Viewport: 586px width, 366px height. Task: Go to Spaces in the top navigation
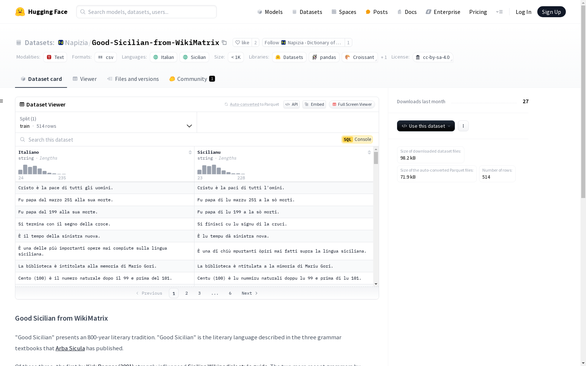click(344, 12)
